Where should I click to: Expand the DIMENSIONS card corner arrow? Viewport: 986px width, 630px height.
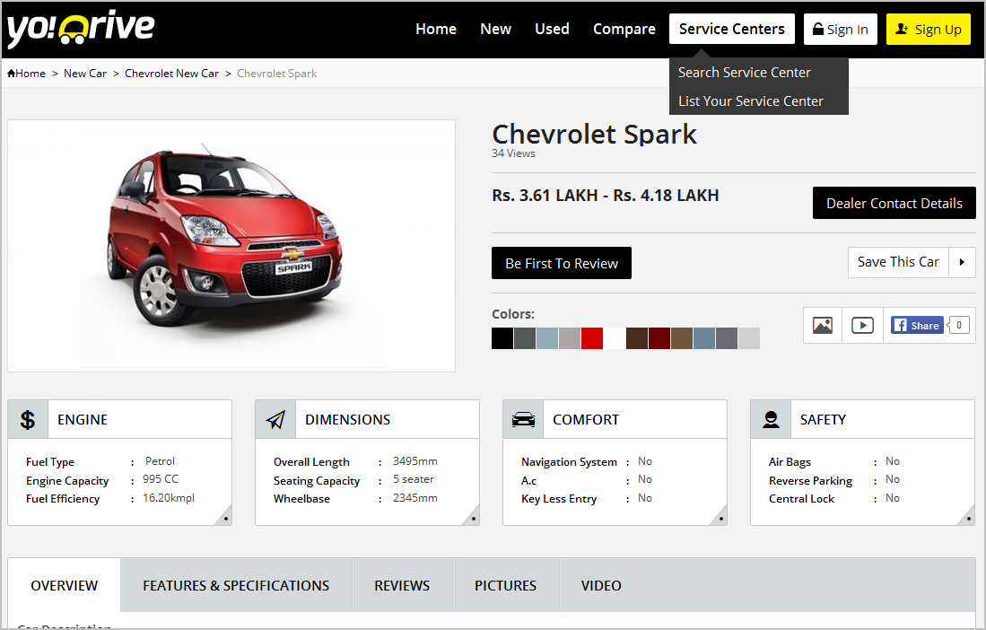(x=472, y=518)
